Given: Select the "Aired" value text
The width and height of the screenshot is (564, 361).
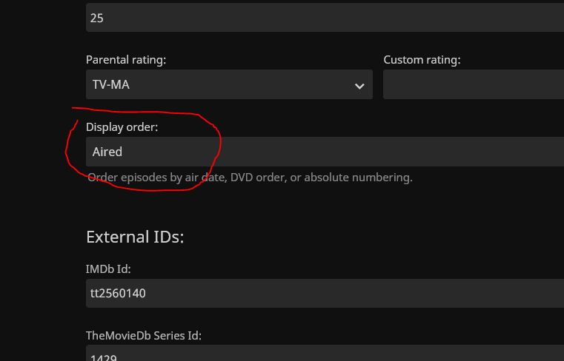Looking at the screenshot, I should point(107,152).
